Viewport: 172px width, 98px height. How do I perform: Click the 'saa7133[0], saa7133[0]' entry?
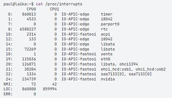(126, 74)
